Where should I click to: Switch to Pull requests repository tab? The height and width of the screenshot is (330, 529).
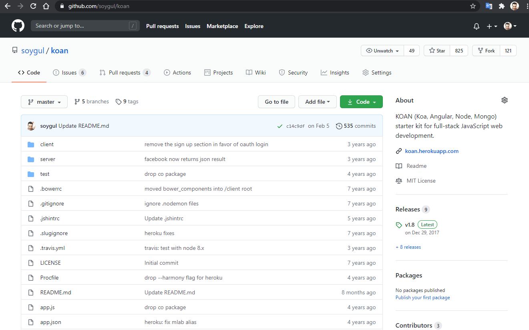125,72
